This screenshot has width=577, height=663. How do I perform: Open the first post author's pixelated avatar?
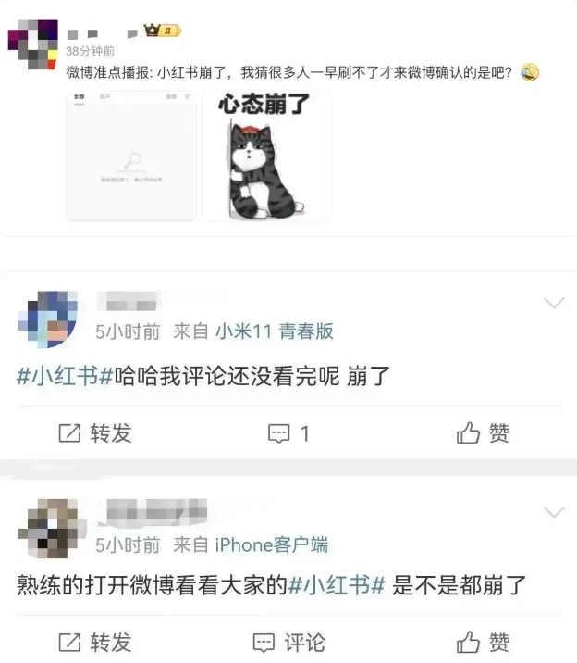(33, 44)
